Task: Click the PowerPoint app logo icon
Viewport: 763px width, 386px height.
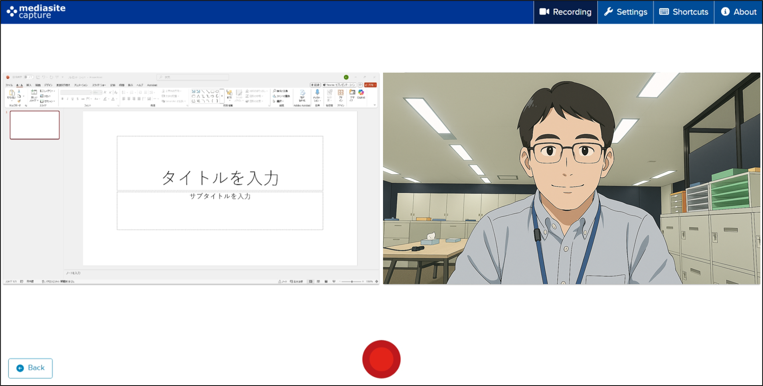Action: (8, 77)
